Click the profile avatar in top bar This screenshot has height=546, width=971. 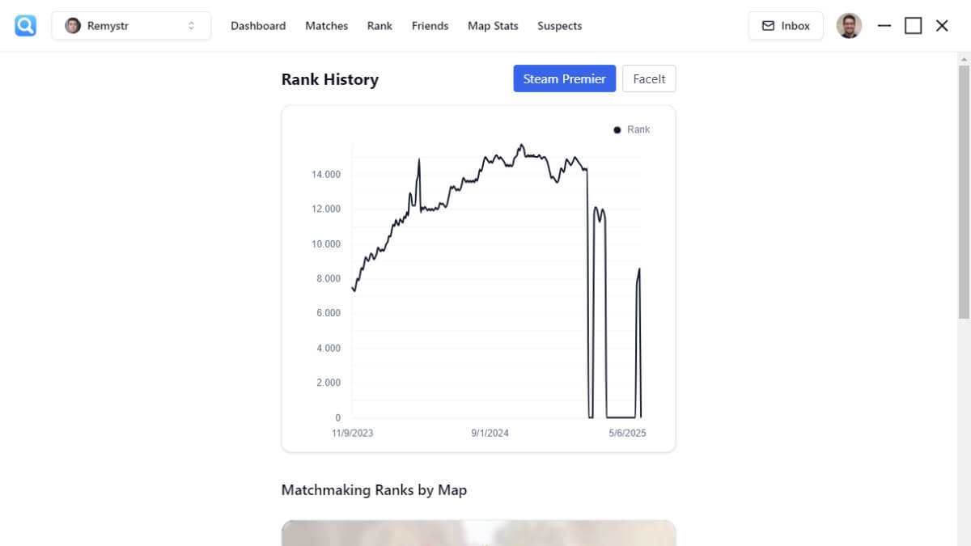[849, 25]
